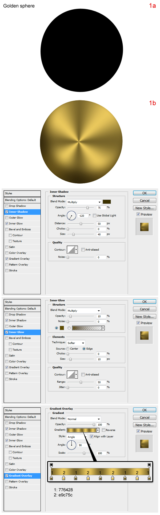The image size is (160, 515).
Task: Click the last gradient color stop
Action: click(149, 478)
